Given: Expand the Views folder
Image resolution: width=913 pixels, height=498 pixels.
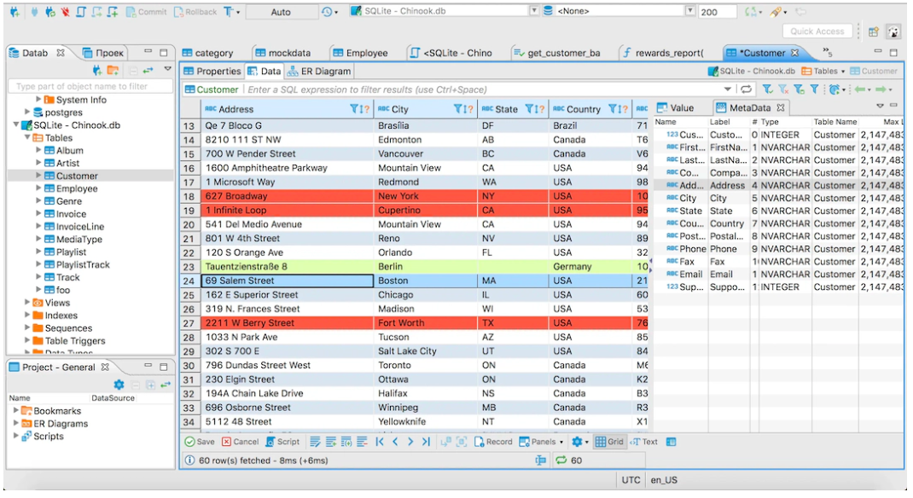Looking at the screenshot, I should click(x=26, y=302).
